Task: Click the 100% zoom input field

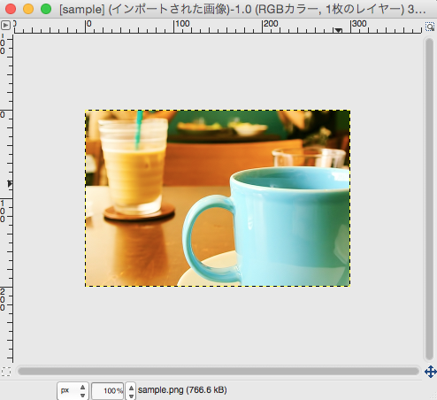Action: tap(107, 391)
